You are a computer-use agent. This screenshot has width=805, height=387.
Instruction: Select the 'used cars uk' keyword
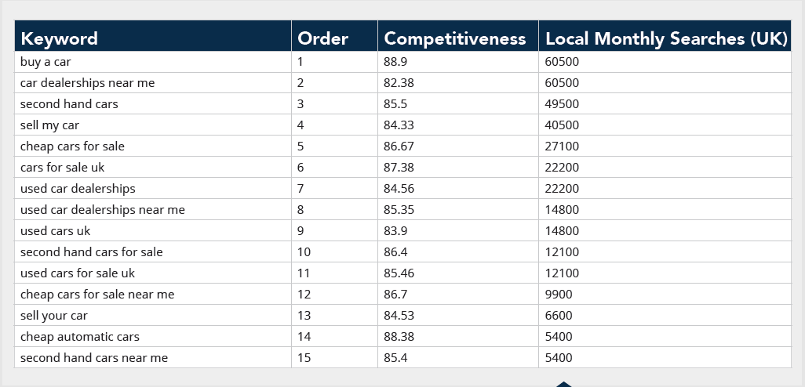pyautogui.click(x=56, y=231)
